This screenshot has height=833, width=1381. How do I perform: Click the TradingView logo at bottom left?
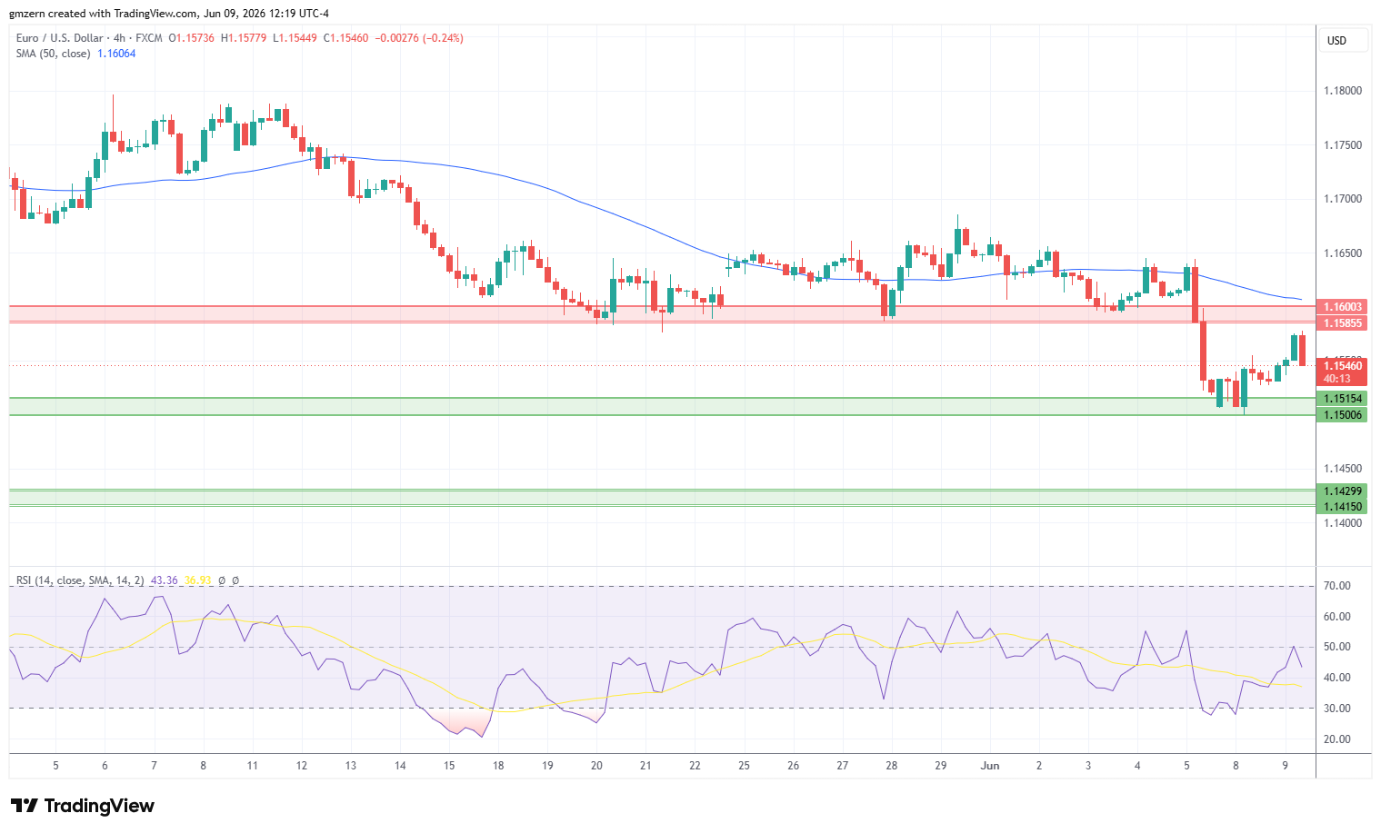(x=83, y=806)
